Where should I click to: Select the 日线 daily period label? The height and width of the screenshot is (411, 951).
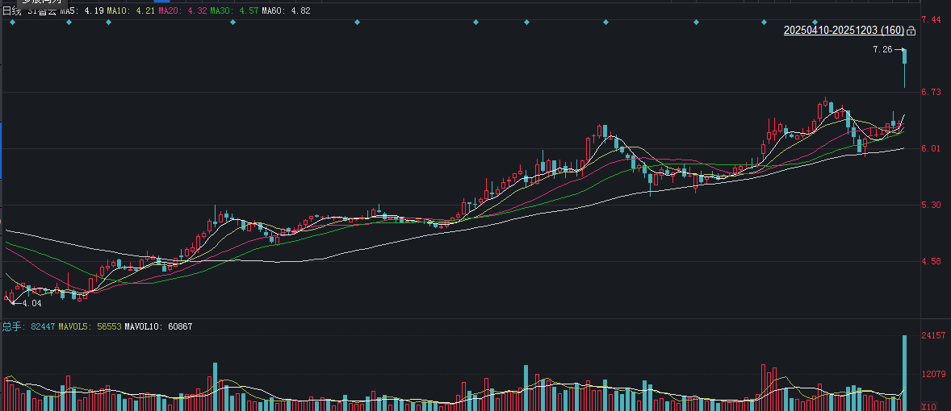pyautogui.click(x=10, y=11)
